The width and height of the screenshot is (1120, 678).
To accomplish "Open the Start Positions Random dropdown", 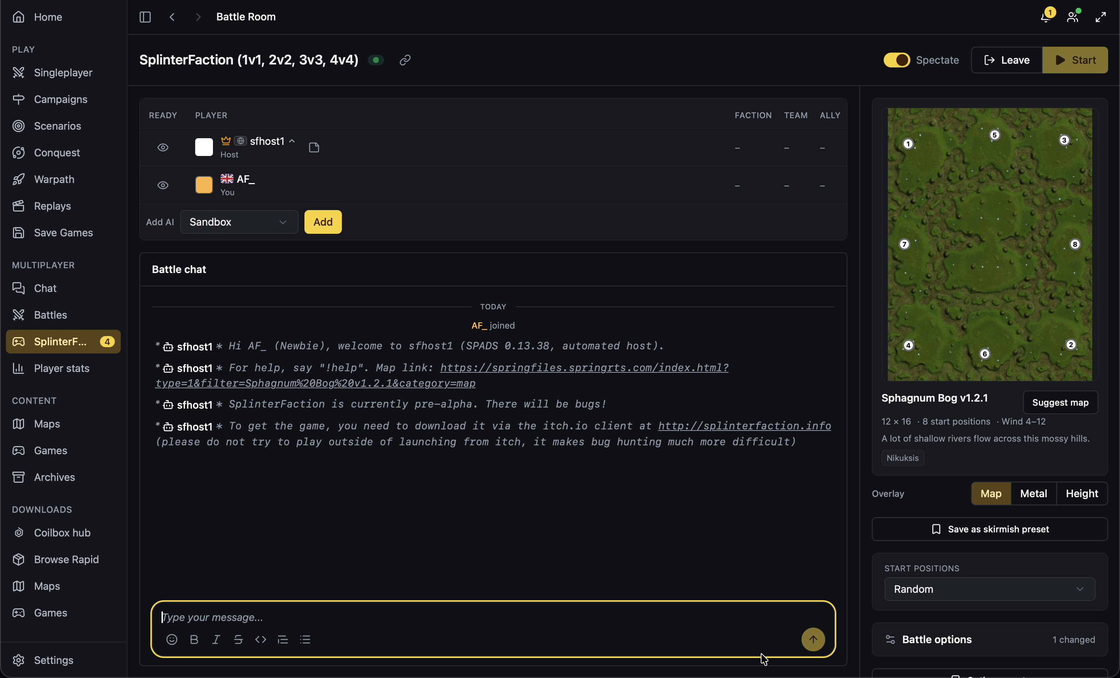I will 990,589.
